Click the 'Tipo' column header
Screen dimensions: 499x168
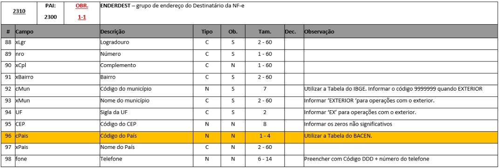[207, 32]
